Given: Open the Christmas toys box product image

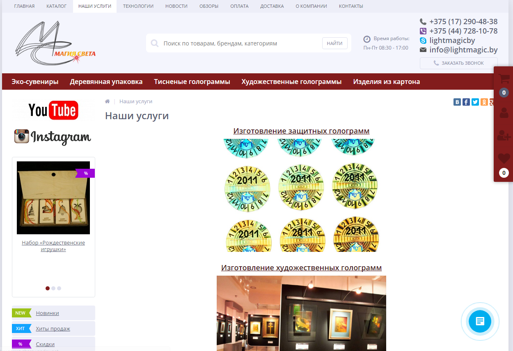Looking at the screenshot, I should click(53, 198).
